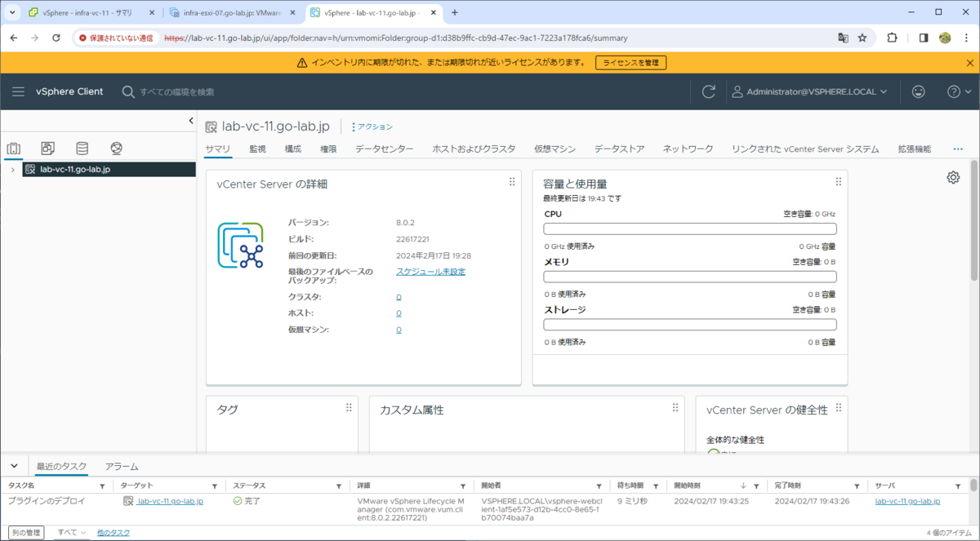Screen dimensions: 980x541
Task: Open Administrator@VSPHERE.LOCAL user menu
Action: [809, 91]
